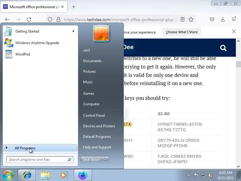241x181 pixels.
Task: Open the TechDee site search icon
Action: [x=223, y=48]
